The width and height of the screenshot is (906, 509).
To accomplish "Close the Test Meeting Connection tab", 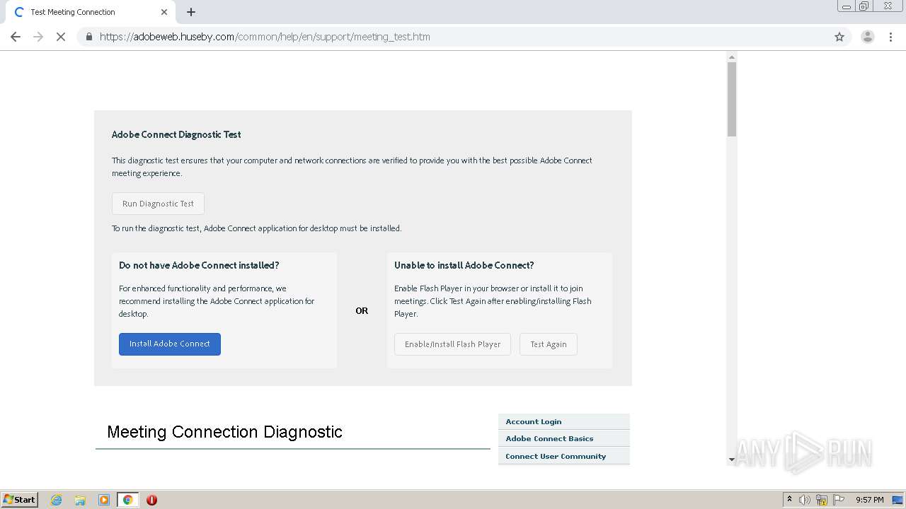I will pyautogui.click(x=164, y=12).
